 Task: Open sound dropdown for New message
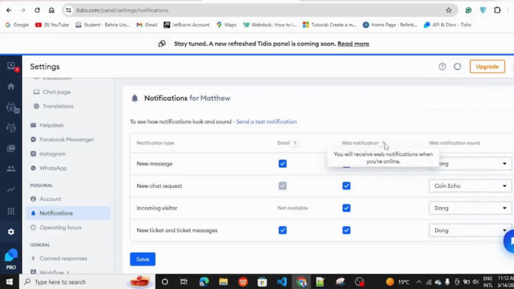471,164
